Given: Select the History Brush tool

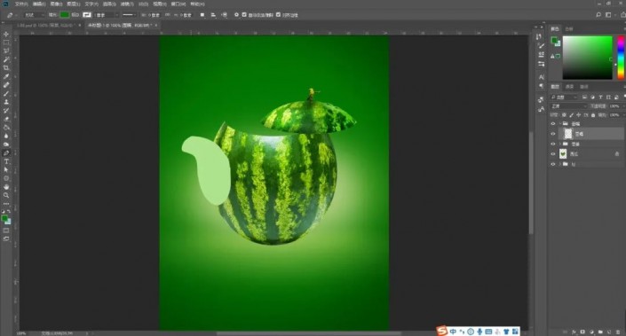Looking at the screenshot, I should 6,111.
